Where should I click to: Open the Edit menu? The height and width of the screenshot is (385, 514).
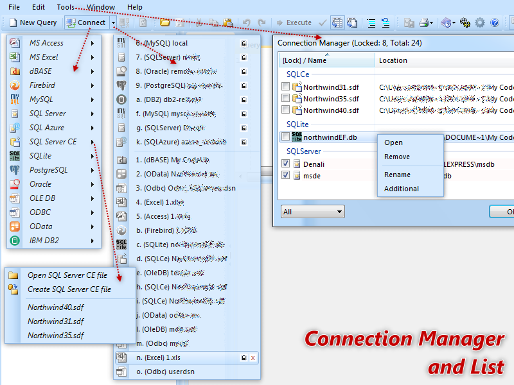(39, 7)
